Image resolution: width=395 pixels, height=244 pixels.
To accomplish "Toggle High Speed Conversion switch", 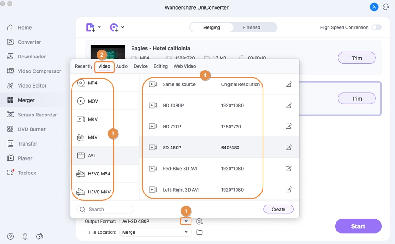I will [376, 27].
